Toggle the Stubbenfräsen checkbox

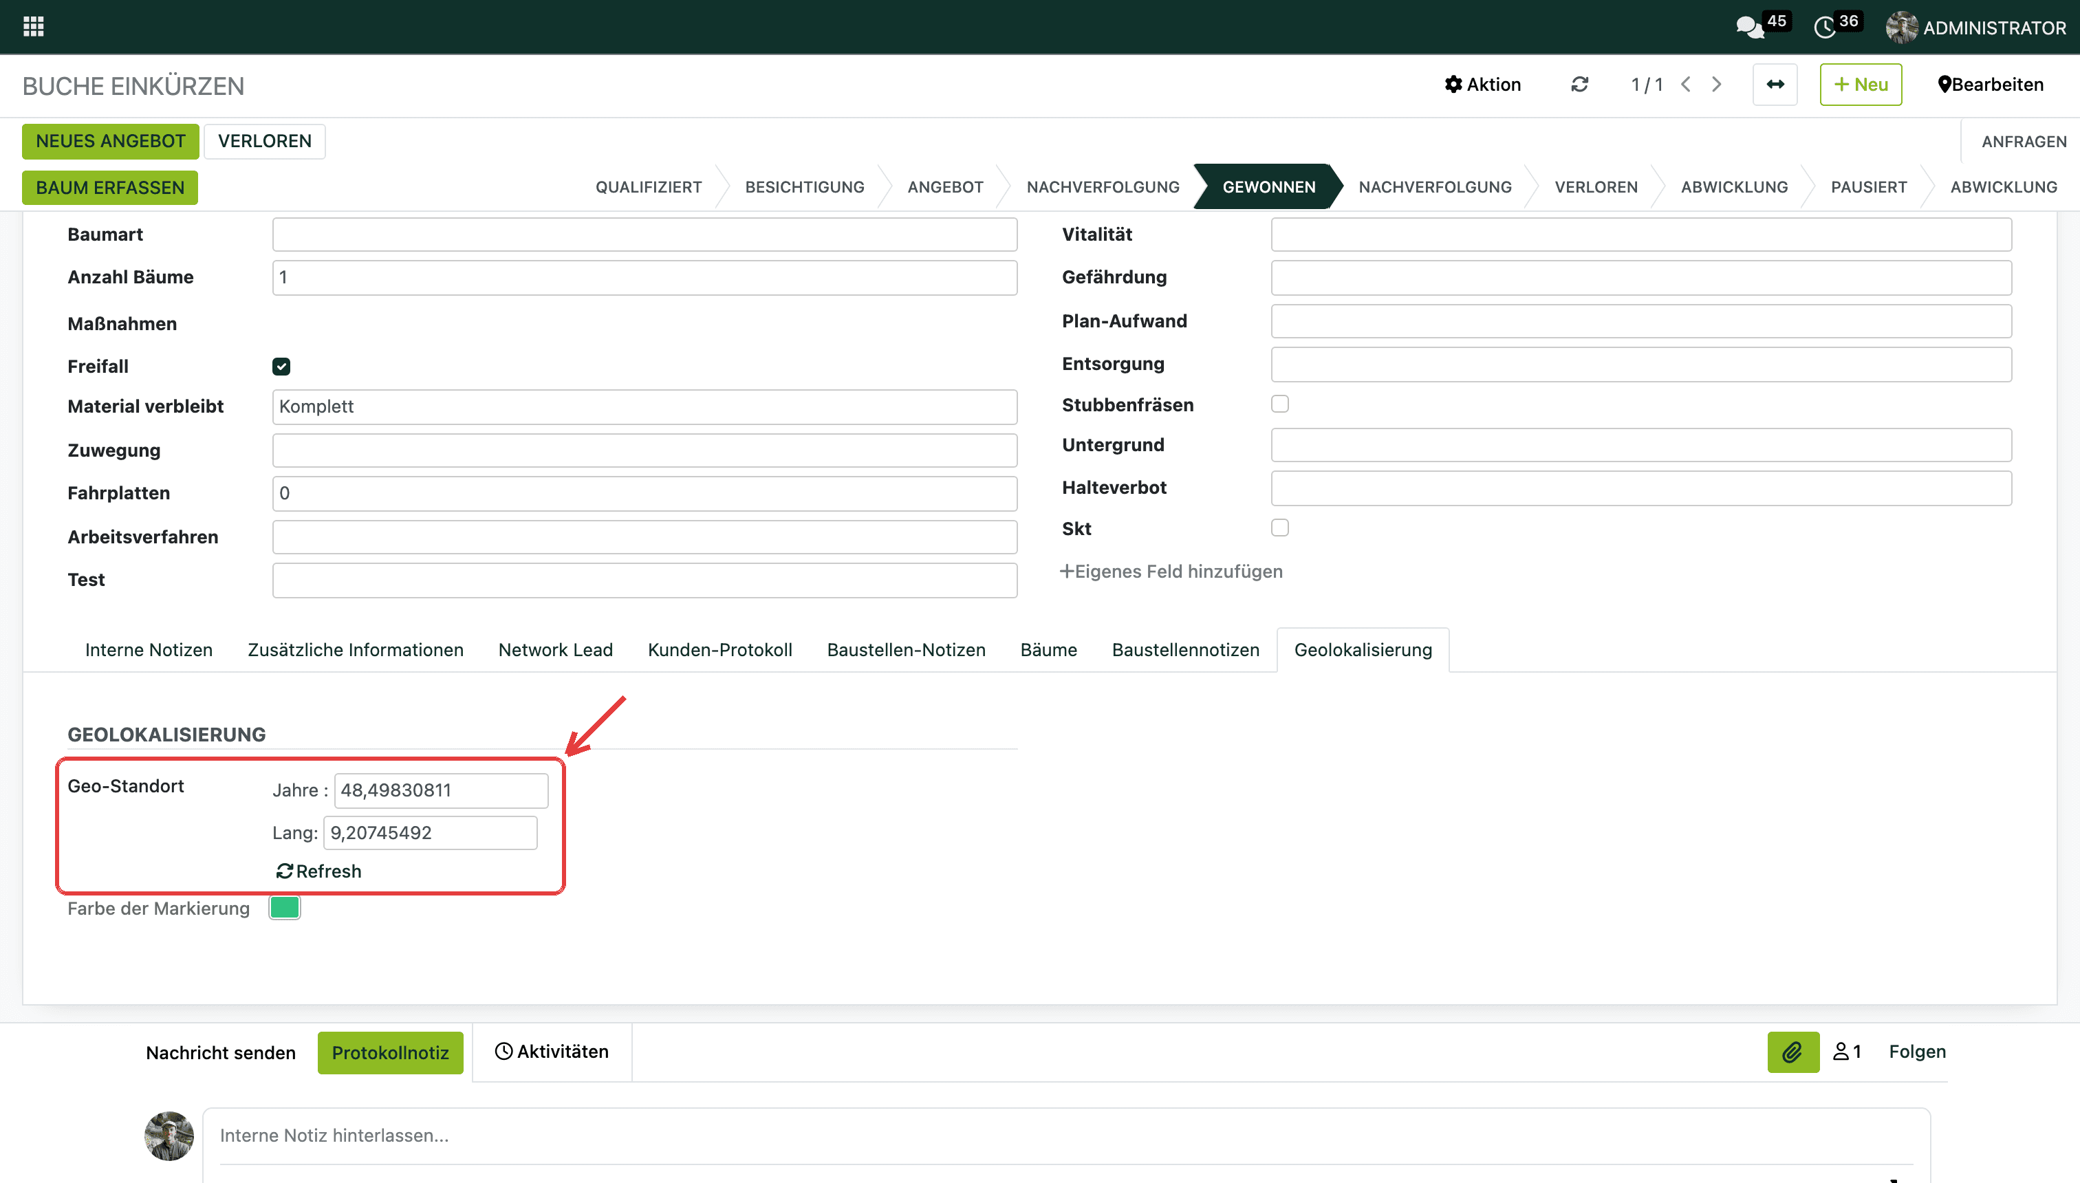[1279, 404]
